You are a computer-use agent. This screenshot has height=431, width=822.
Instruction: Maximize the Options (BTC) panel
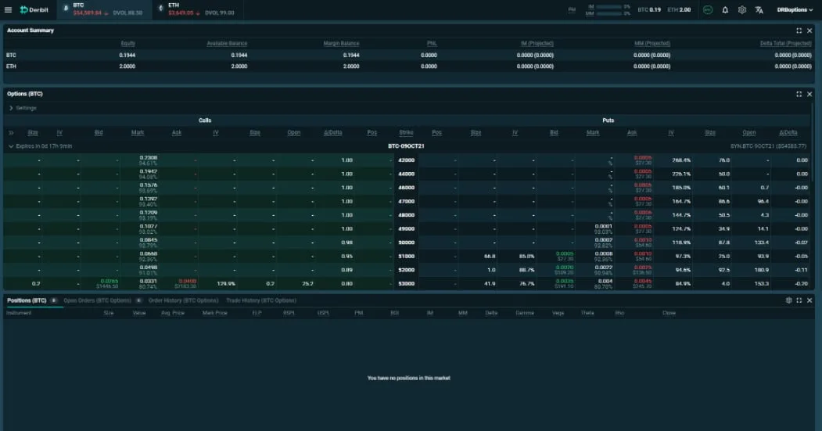tap(799, 95)
